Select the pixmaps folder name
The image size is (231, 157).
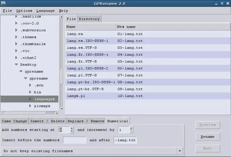coord(42,106)
